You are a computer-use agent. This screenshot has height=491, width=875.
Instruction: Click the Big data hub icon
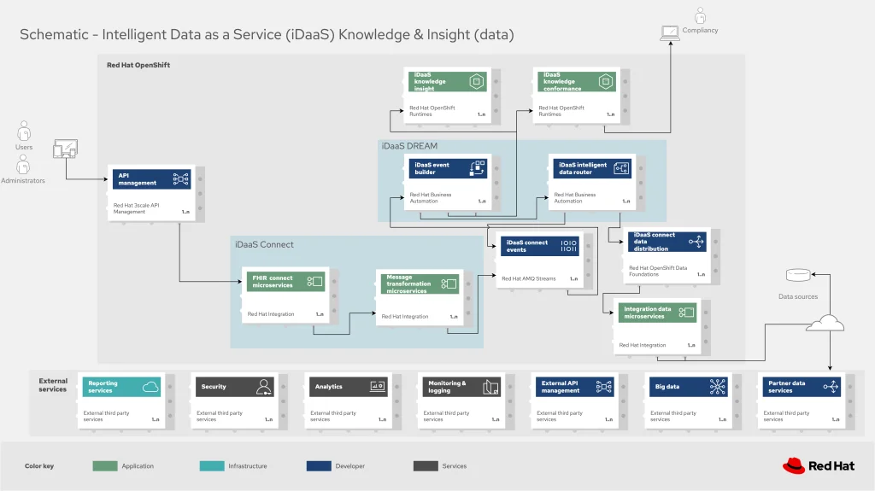point(718,387)
